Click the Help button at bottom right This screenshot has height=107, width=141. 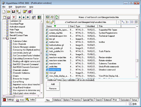coord(133,104)
